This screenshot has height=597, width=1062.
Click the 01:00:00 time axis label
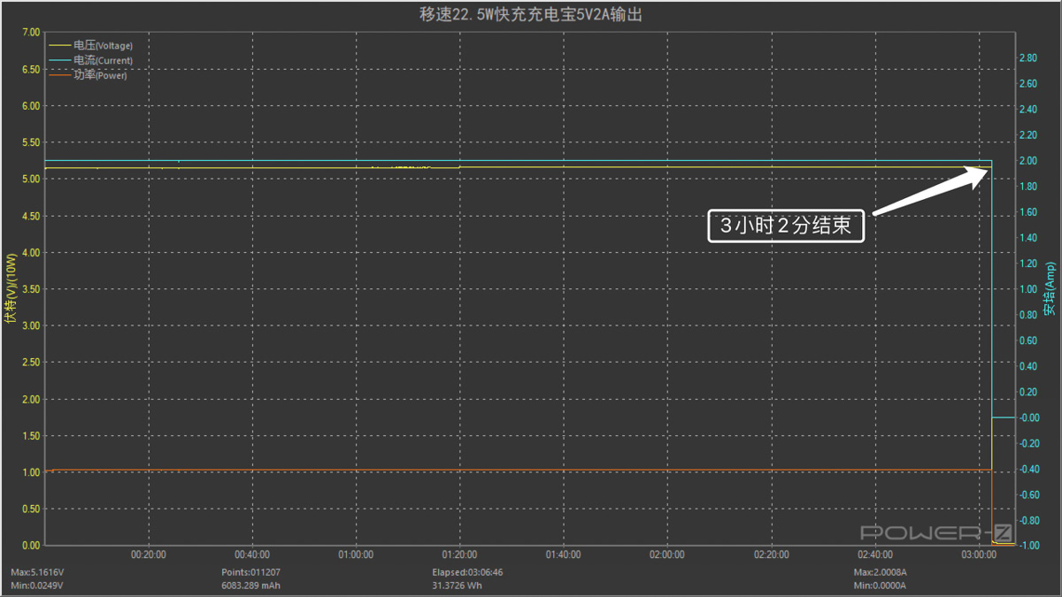pyautogui.click(x=355, y=555)
